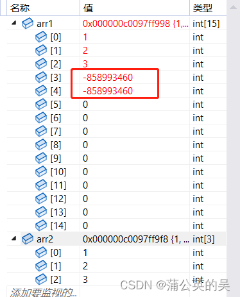240x297 pixels.
Task: Select value 0 of element [10]
Action: tap(85, 172)
